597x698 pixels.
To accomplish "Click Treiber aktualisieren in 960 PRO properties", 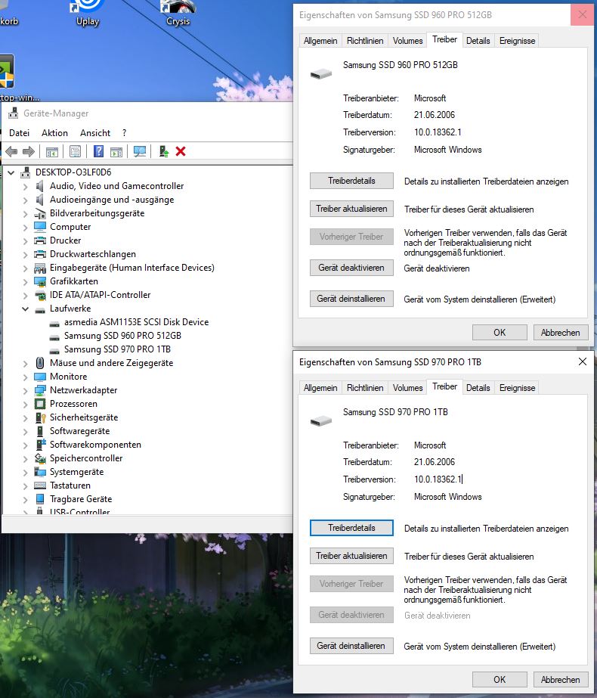I will (x=351, y=209).
